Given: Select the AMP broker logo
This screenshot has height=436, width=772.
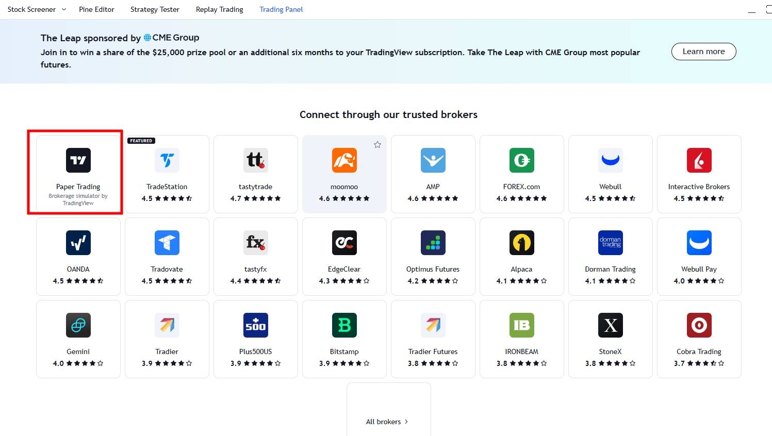Looking at the screenshot, I should (433, 160).
